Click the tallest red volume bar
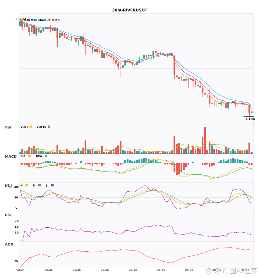This screenshot has height=278, width=259. coord(205,140)
